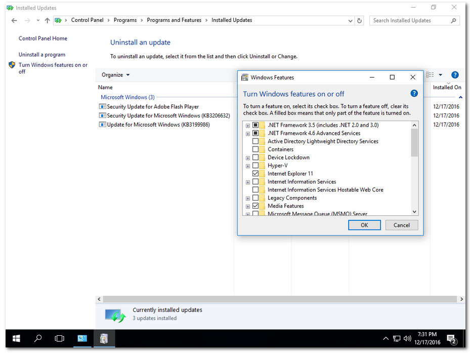
Task: Click the help icon in Windows Features dialog
Action: (414, 93)
